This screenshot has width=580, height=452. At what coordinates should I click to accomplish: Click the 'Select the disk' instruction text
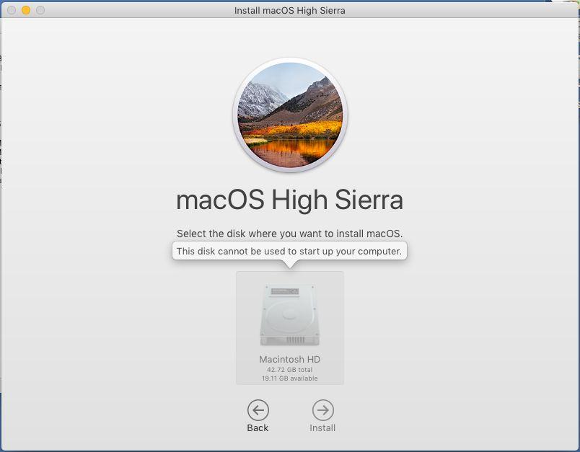point(289,234)
